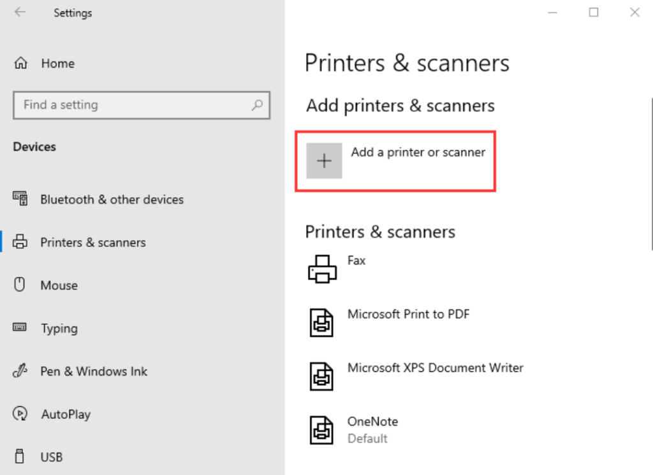Screen dimensions: 653x475
Task: Click the Home icon in sidebar
Action: (x=21, y=64)
